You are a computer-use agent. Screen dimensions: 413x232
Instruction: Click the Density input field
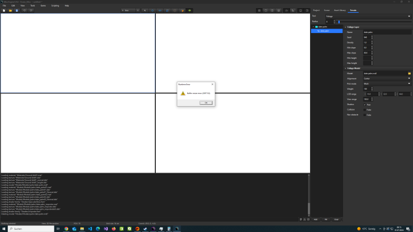(367, 42)
